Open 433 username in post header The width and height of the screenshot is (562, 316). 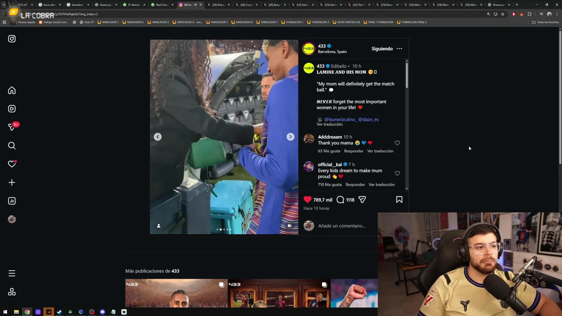pyautogui.click(x=322, y=46)
